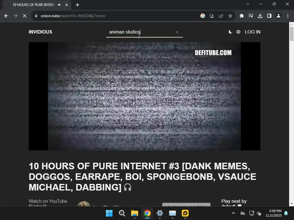Click the volume muted tray icon

pyautogui.click(x=259, y=213)
